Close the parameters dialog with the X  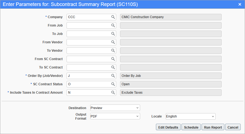pyautogui.click(x=240, y=4)
